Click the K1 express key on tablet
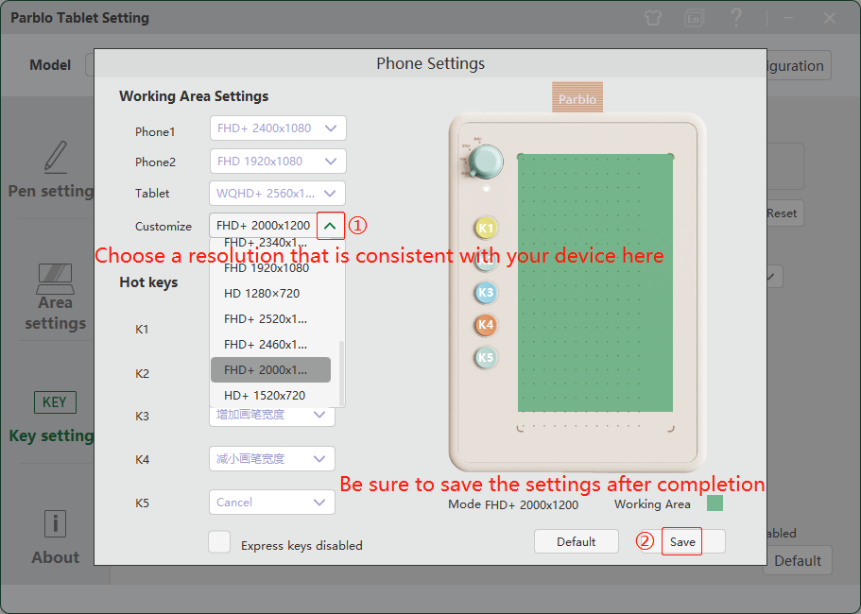This screenshot has height=614, width=861. coord(486,229)
